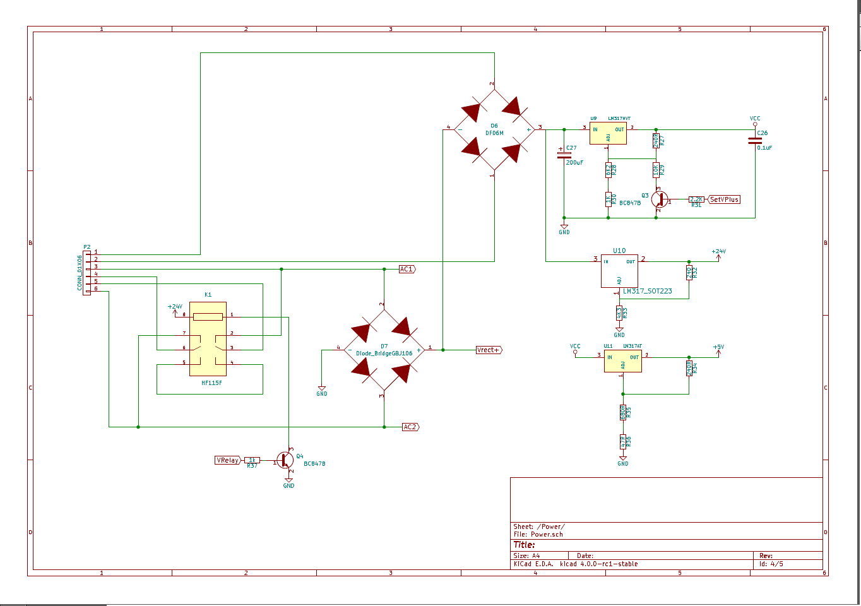861x606 pixels.
Task: Select resistor R34 near +5V
Action: 689,368
